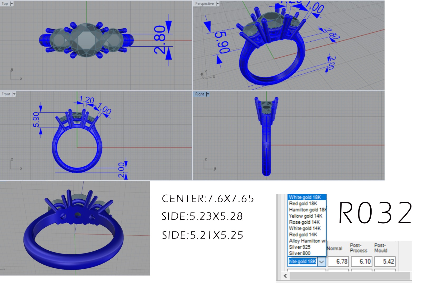The width and height of the screenshot is (422, 283).
Task: Click the Post-Process weight field 6.10
Action: point(361,261)
